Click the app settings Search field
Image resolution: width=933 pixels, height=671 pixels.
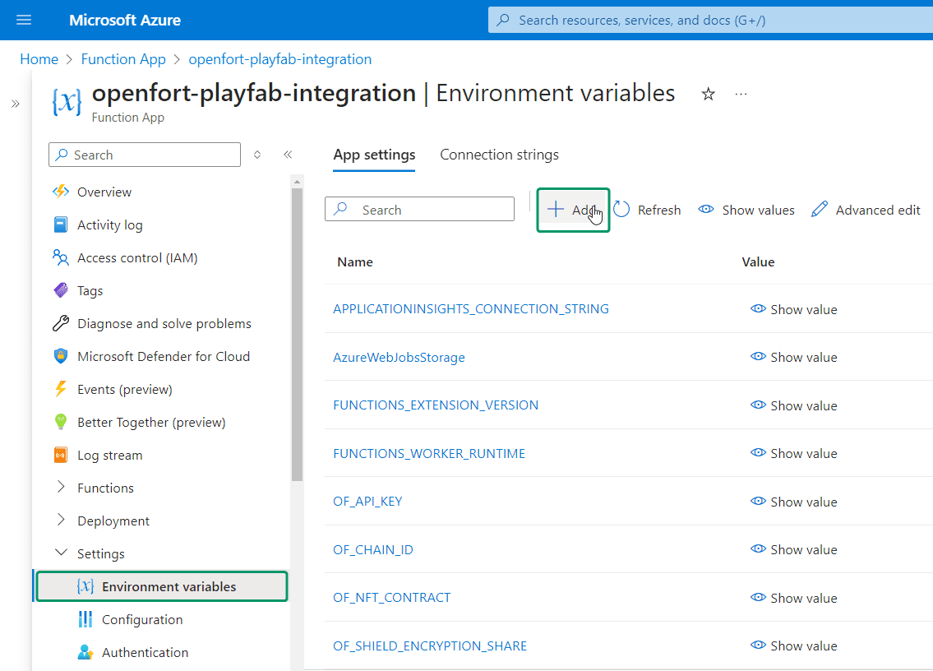click(x=419, y=209)
